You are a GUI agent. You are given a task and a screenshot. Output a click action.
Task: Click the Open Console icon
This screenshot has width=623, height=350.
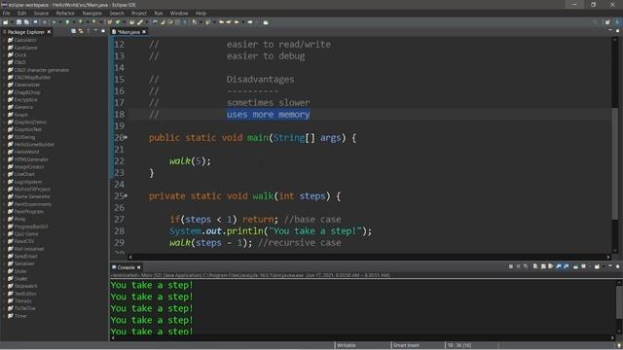(597, 266)
